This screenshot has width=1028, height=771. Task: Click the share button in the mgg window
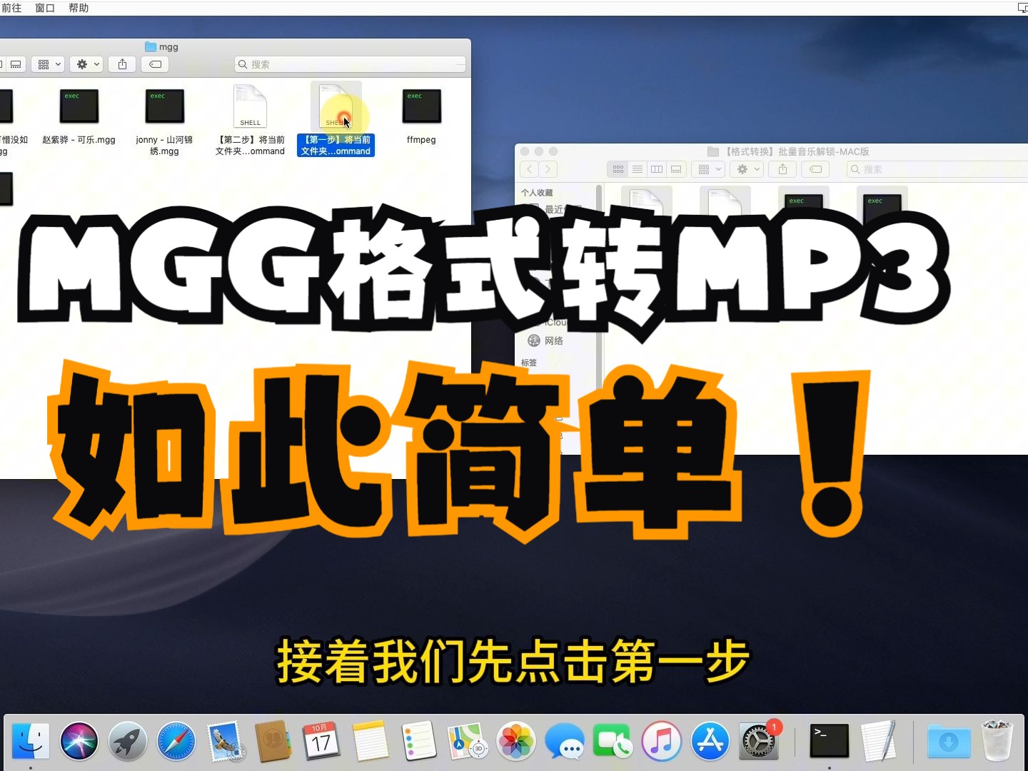tap(123, 64)
